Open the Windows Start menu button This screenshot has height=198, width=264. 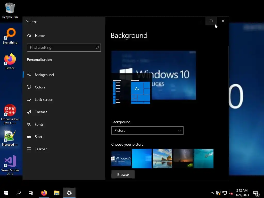[6, 193]
